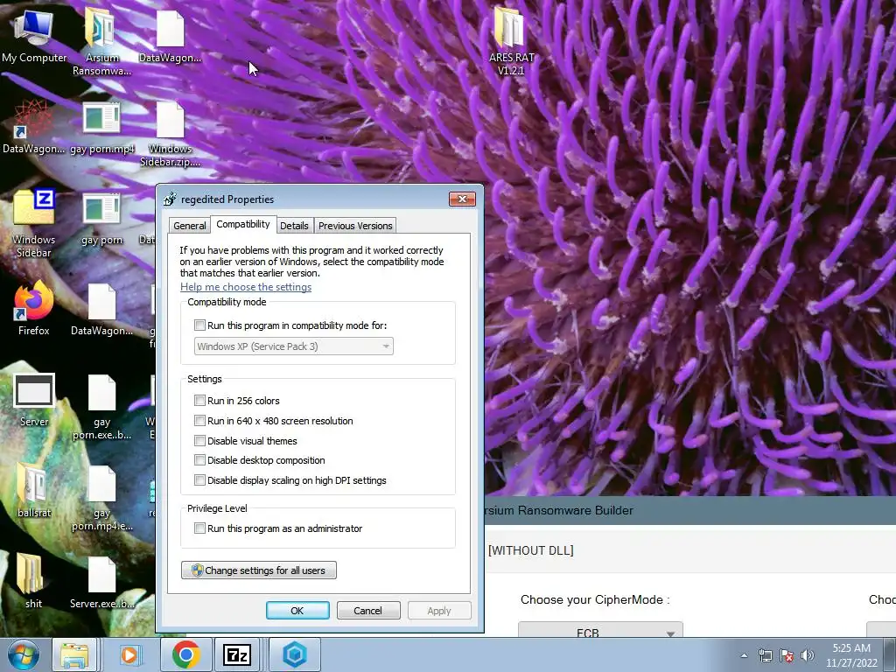The image size is (896, 672).
Task: Click Cancel in regedited Properties
Action: (x=368, y=610)
